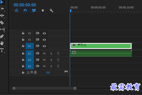This screenshot has width=142, height=95.
Task: Mute track A3
Action: 44,66
